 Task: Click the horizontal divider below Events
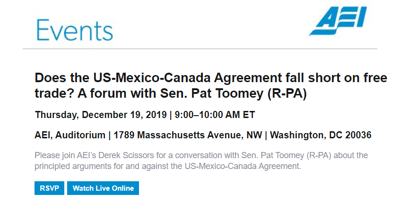[x=200, y=49]
